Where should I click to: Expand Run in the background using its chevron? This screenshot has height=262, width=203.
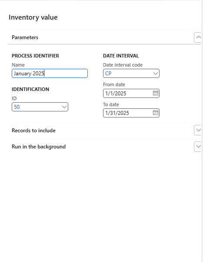click(x=198, y=147)
